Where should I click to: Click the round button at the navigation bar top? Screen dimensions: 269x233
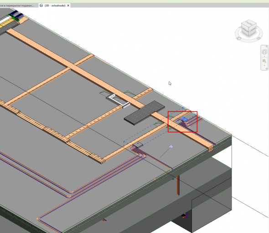point(267,46)
